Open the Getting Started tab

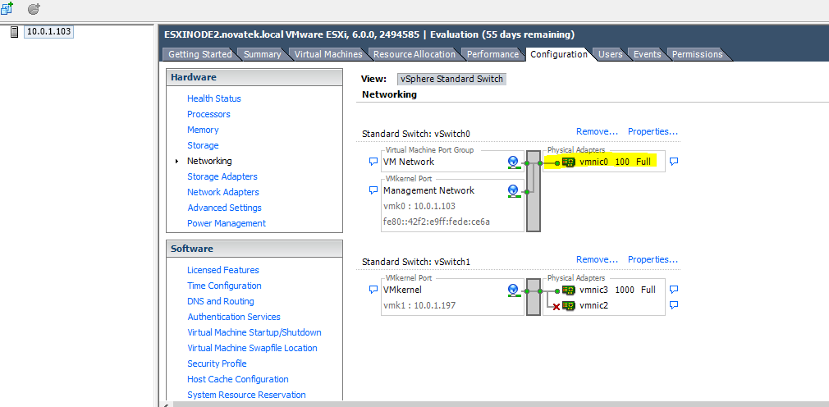[199, 54]
